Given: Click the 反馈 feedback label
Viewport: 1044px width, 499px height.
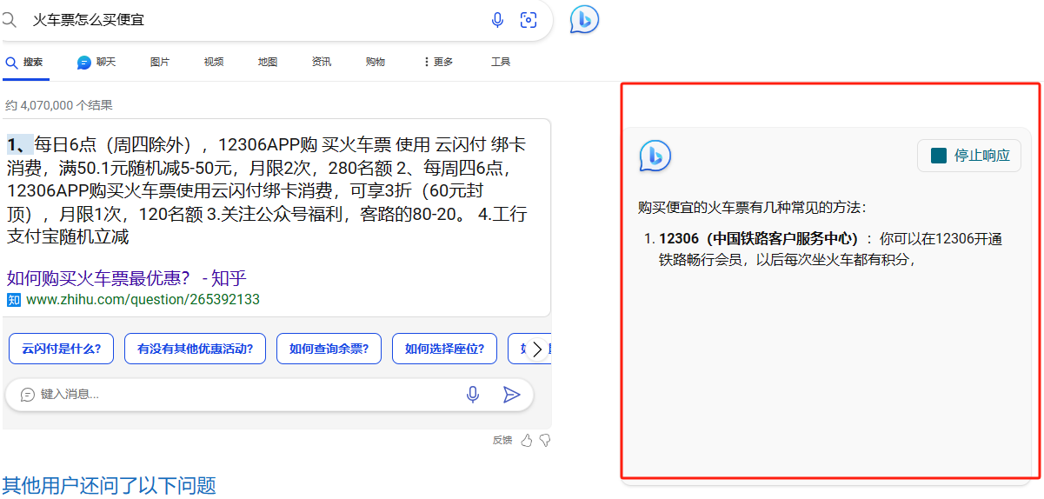Looking at the screenshot, I should tap(502, 440).
